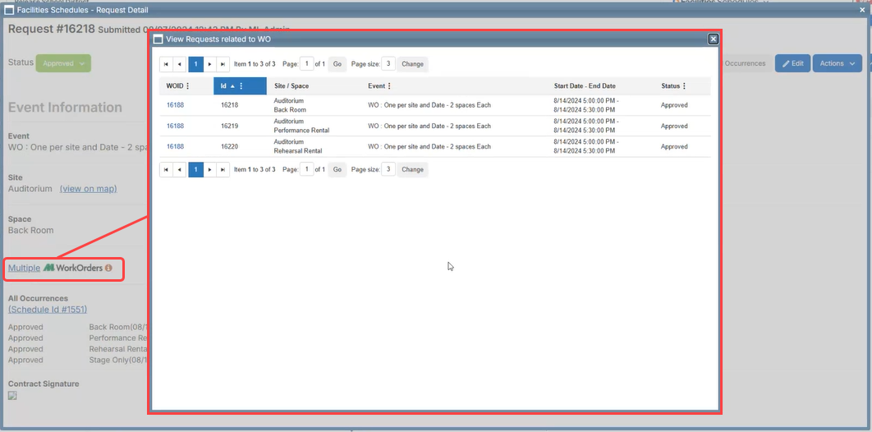Click the top Page size field
This screenshot has height=432, width=872.
[x=388, y=64]
